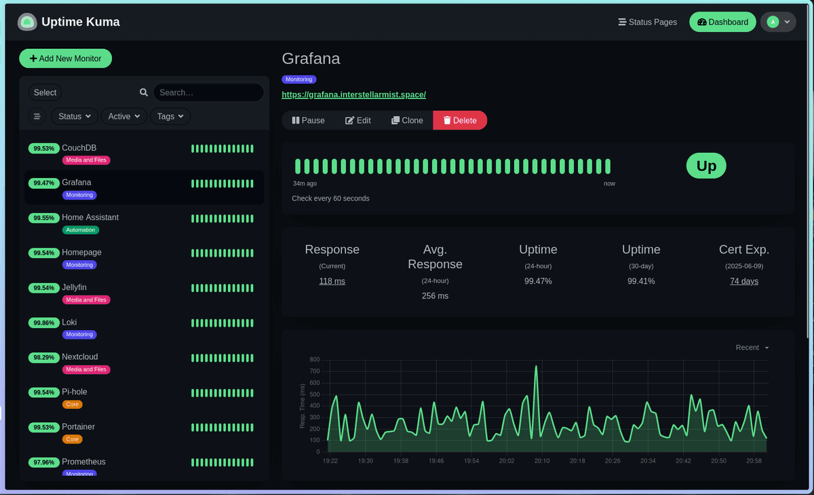Click the Up status badge
Screen dimensions: 814x495
[x=706, y=166]
